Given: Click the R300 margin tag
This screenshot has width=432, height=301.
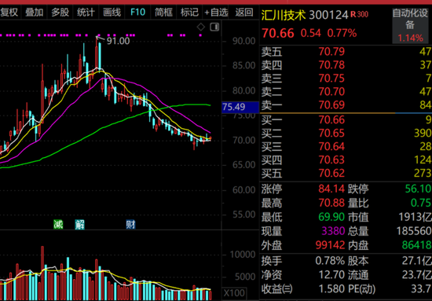Looking at the screenshot, I should tap(360, 14).
